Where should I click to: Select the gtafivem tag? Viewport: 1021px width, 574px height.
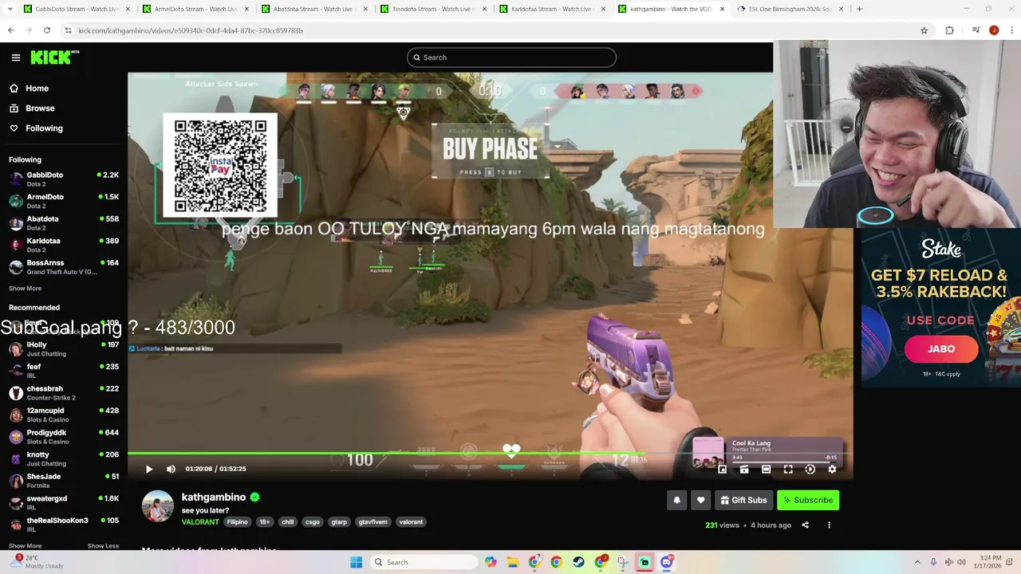tap(373, 522)
